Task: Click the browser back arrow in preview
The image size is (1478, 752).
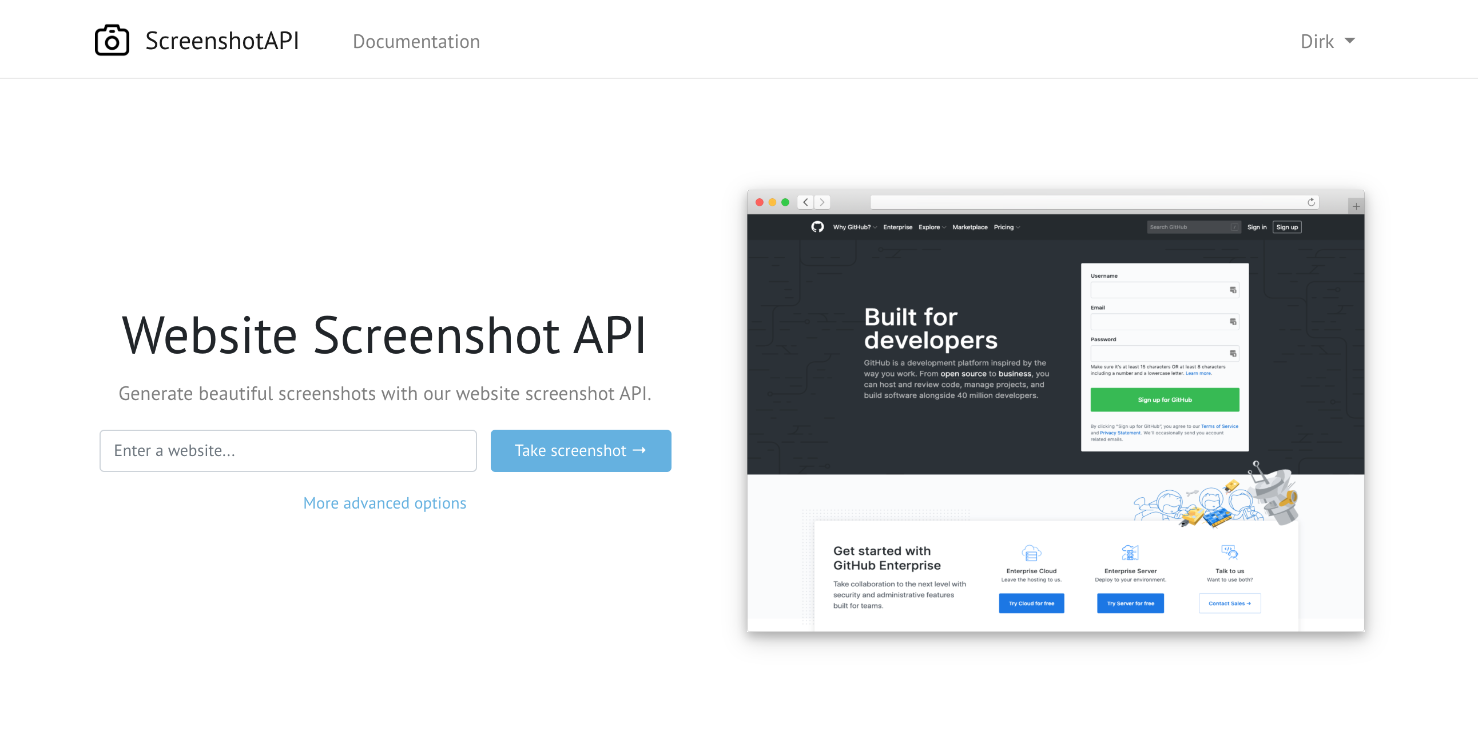Action: click(805, 202)
